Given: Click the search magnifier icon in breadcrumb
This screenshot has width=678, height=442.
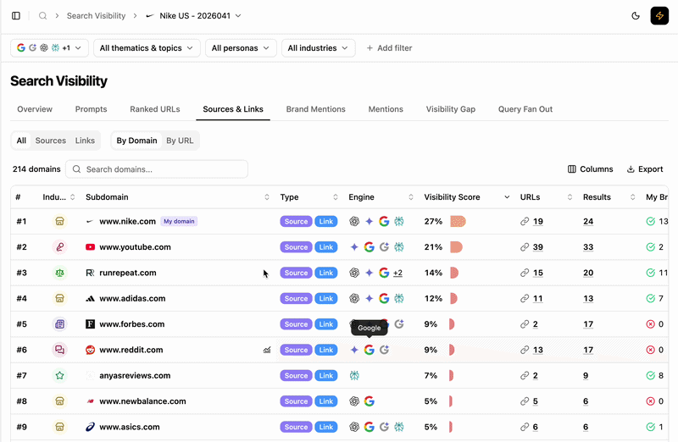Looking at the screenshot, I should (42, 15).
